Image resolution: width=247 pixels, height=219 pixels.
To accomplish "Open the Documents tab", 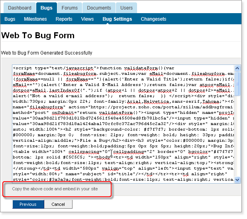I will coord(99,8).
